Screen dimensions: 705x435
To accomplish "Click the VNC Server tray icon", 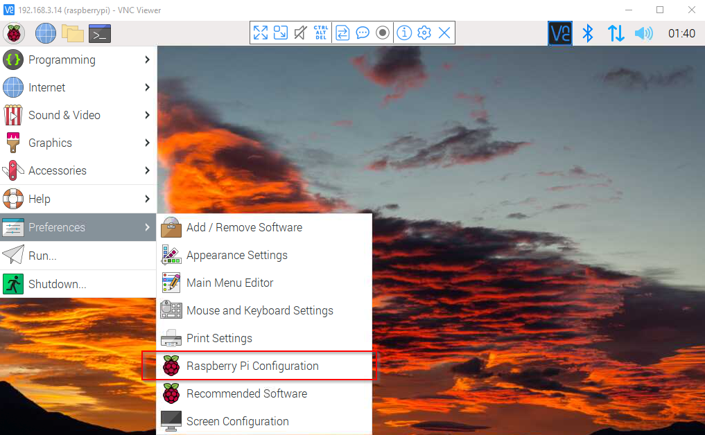I will [x=560, y=33].
